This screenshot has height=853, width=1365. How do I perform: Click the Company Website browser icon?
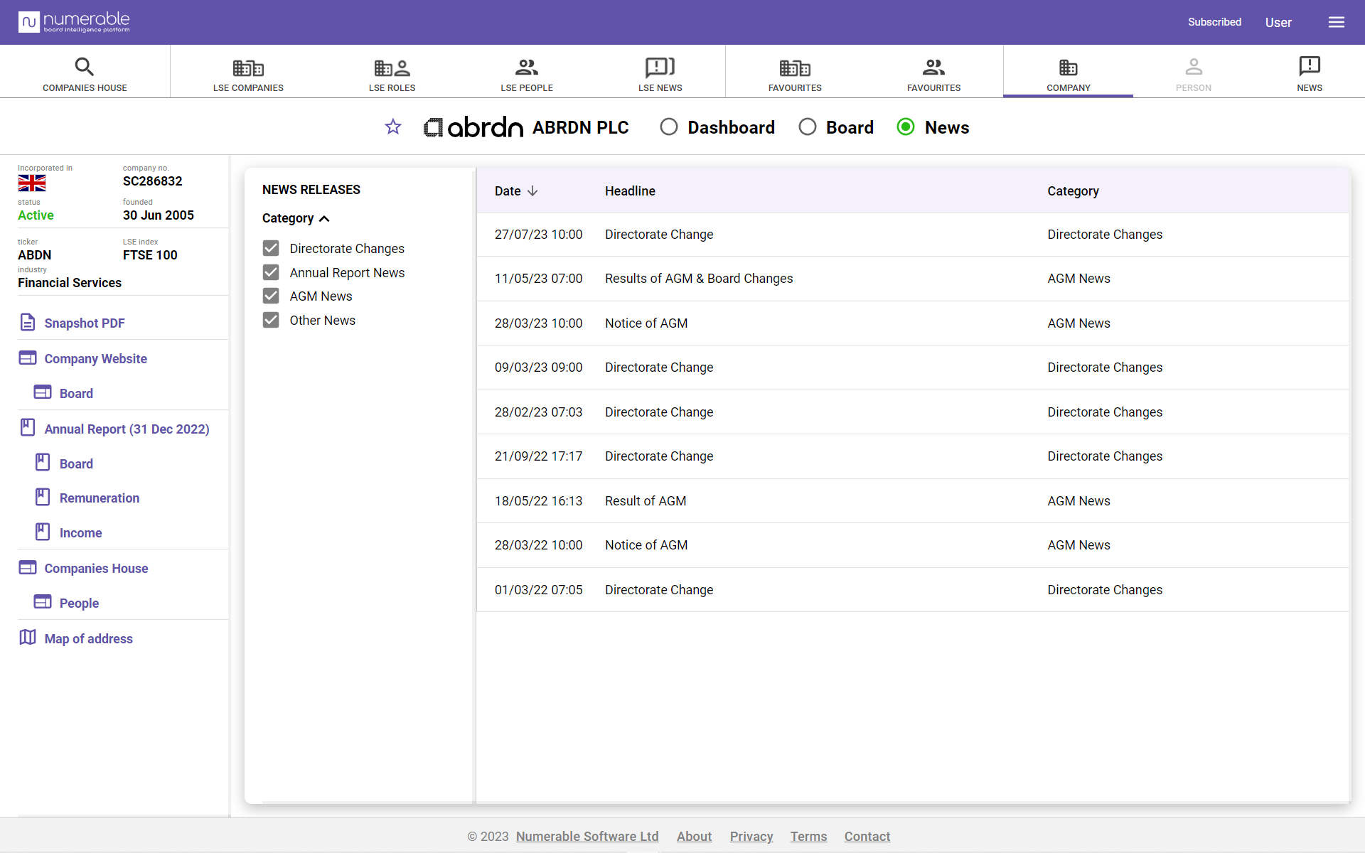28,358
